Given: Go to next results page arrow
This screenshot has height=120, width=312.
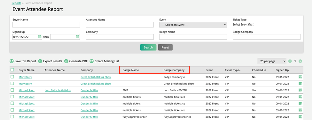Looking at the screenshot, I should (300, 61).
